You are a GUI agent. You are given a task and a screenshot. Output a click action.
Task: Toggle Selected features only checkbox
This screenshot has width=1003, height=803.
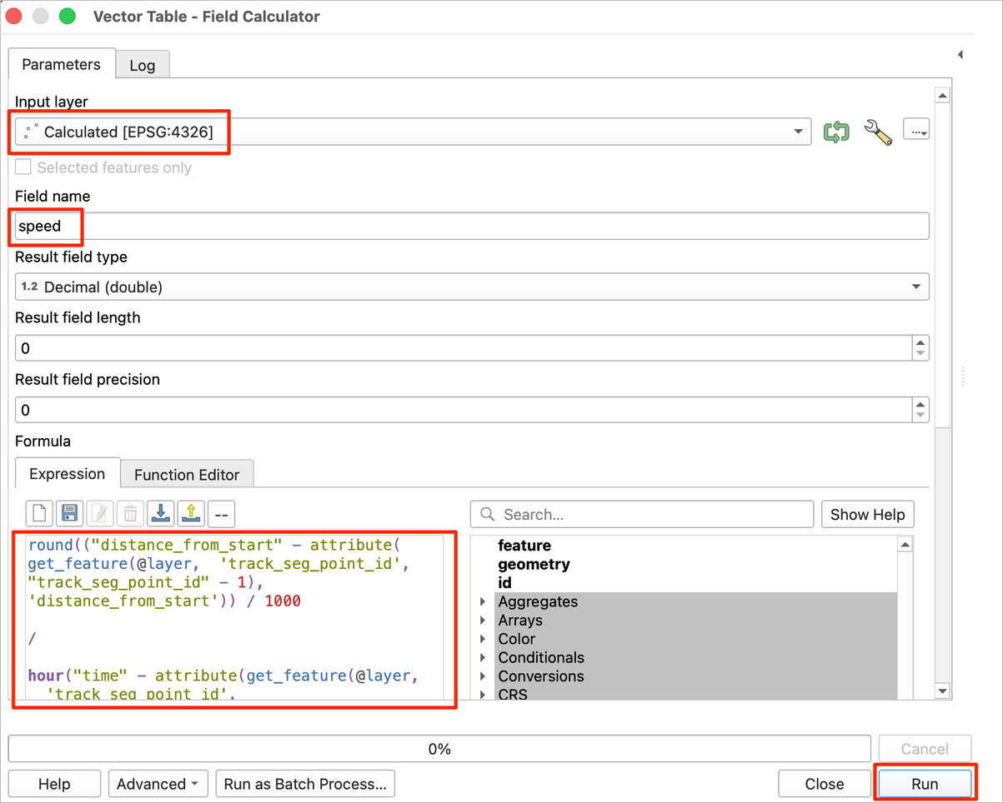pyautogui.click(x=23, y=167)
